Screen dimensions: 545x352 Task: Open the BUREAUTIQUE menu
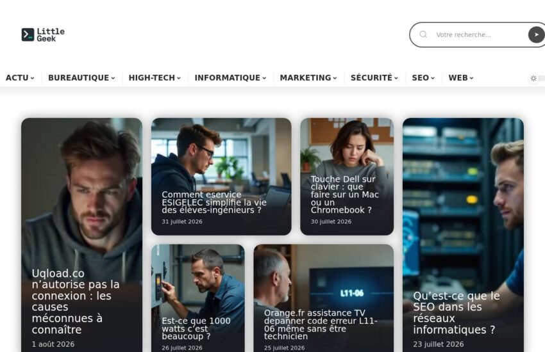coord(81,77)
